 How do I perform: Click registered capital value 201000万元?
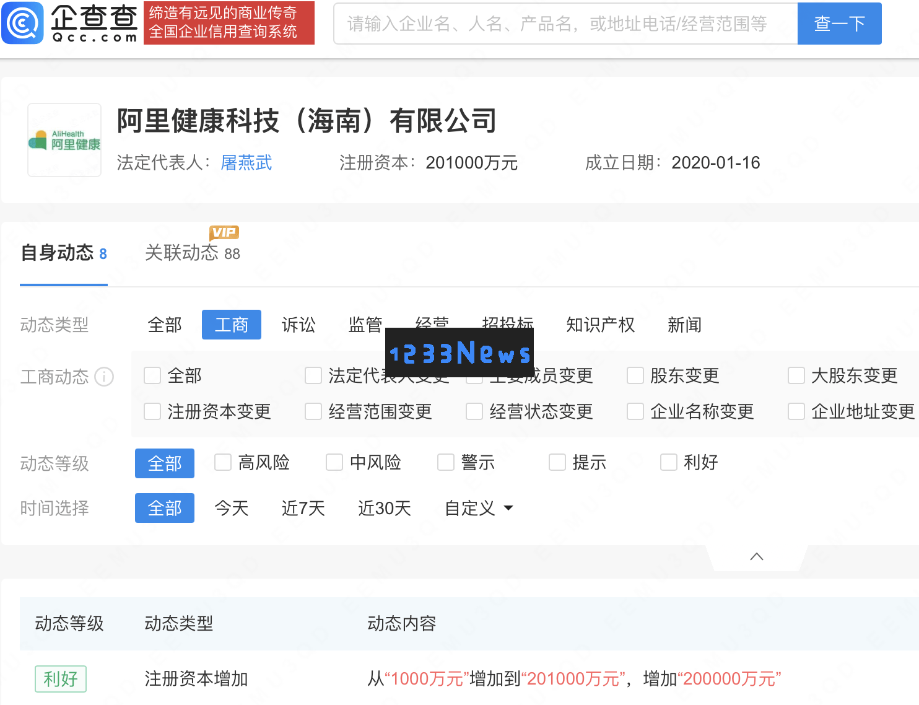[472, 163]
